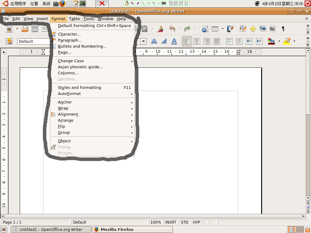Open the Highlighting color dropdown arrow

[x=294, y=41]
